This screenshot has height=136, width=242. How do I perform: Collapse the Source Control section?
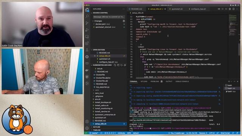(92, 13)
